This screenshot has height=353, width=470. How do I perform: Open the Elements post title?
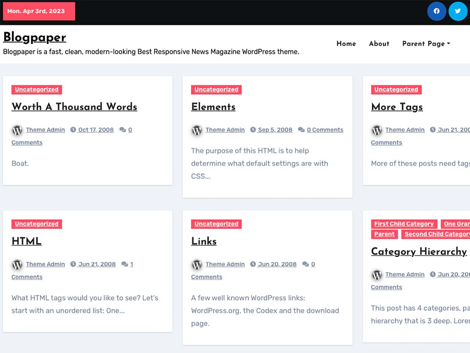[x=213, y=107]
